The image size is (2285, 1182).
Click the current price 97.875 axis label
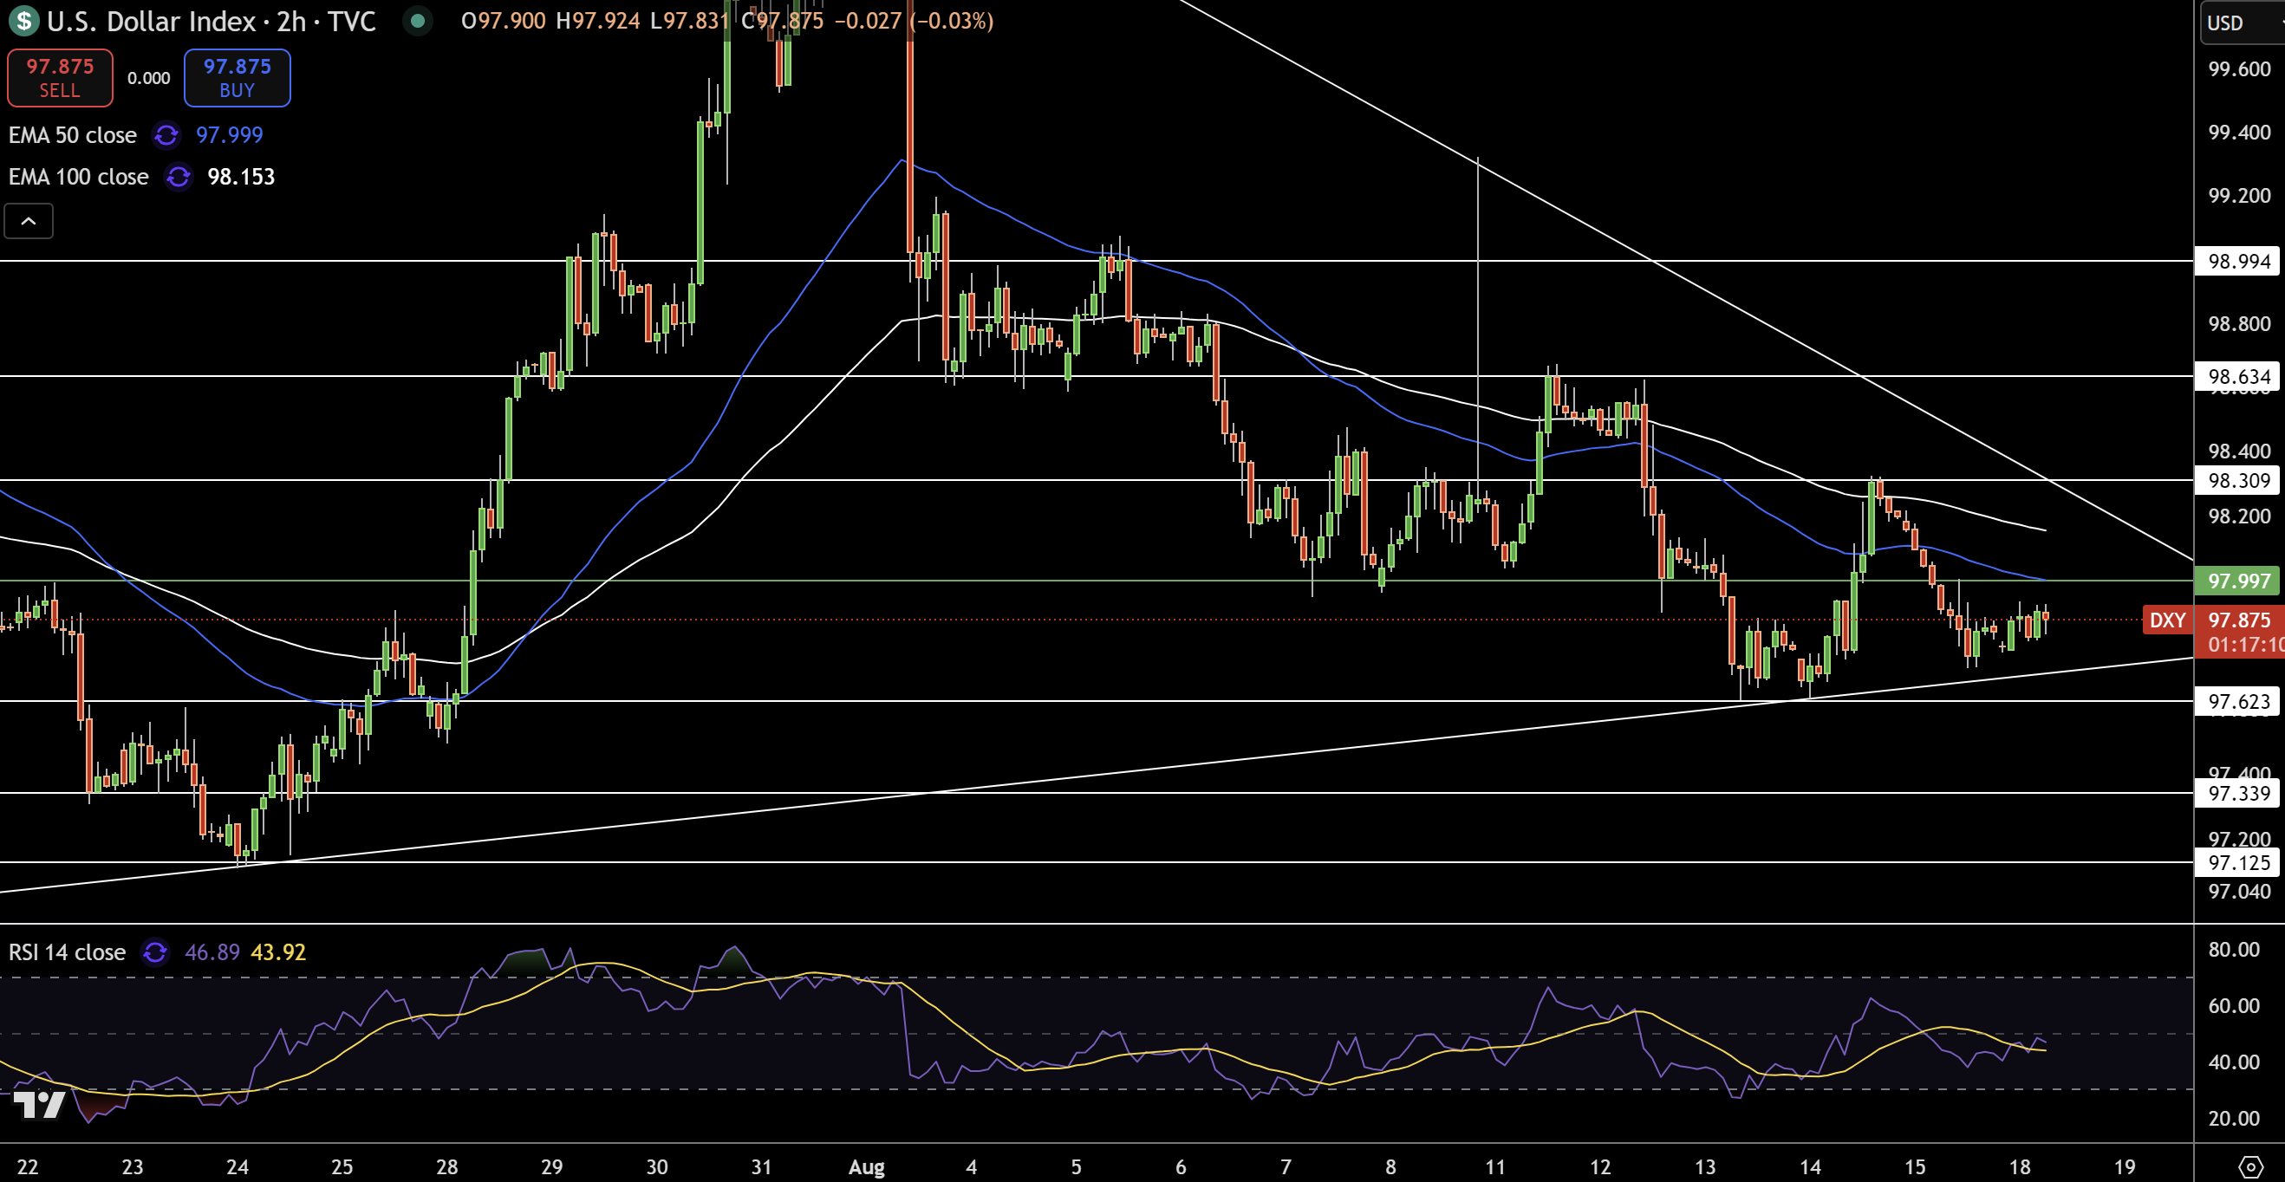2239,620
